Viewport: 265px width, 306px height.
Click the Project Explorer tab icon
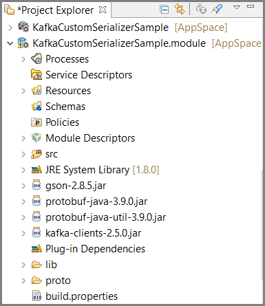[9, 10]
